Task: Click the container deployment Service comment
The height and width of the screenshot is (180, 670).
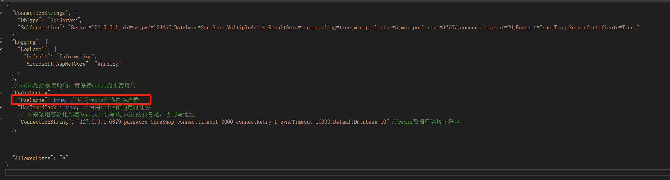Action: (106, 115)
